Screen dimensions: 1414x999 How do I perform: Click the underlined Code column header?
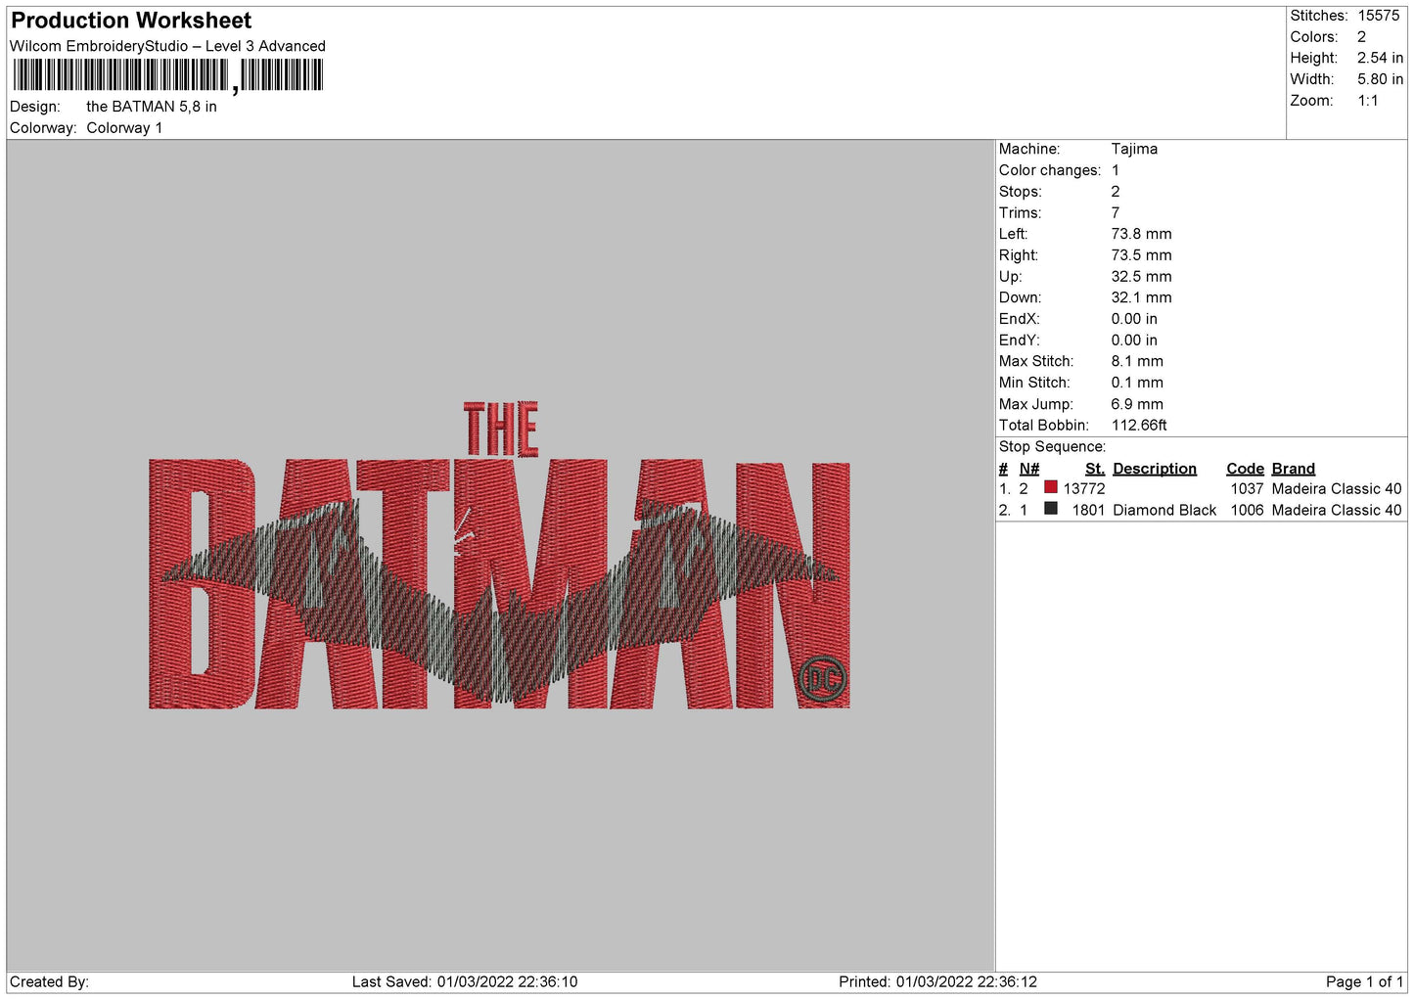[1245, 469]
